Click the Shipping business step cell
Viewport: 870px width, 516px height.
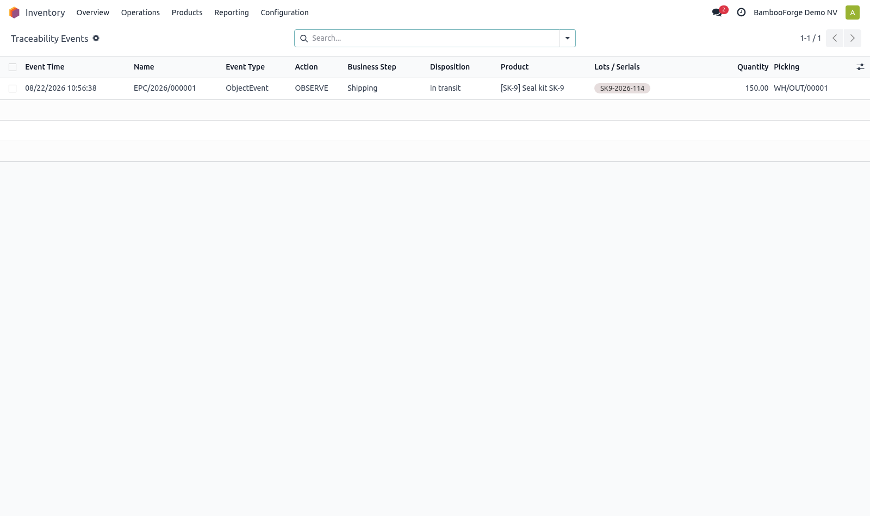pyautogui.click(x=362, y=88)
